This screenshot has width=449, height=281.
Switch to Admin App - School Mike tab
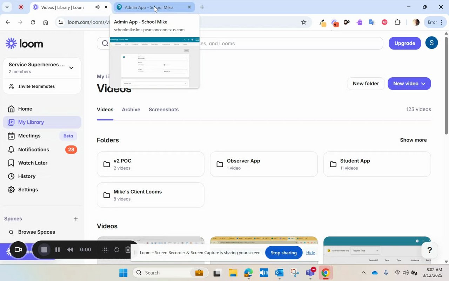tap(154, 7)
